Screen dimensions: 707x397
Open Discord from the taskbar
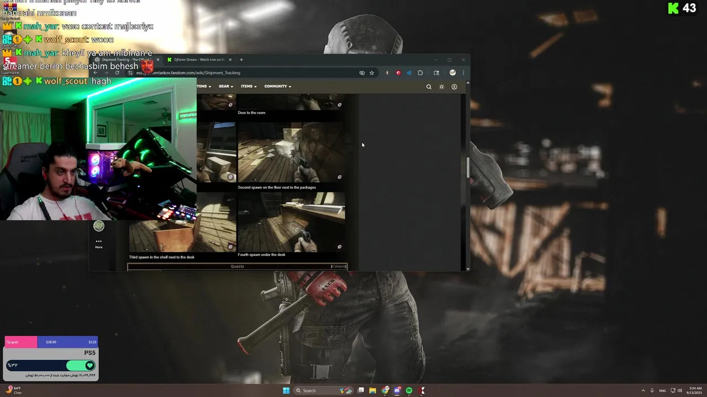click(397, 390)
